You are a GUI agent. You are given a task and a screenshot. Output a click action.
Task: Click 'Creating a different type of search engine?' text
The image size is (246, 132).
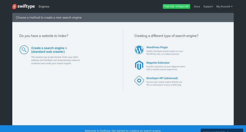click(x=166, y=36)
